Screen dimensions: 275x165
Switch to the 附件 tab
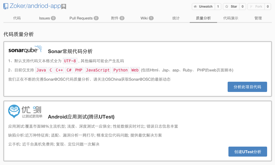(x=118, y=18)
